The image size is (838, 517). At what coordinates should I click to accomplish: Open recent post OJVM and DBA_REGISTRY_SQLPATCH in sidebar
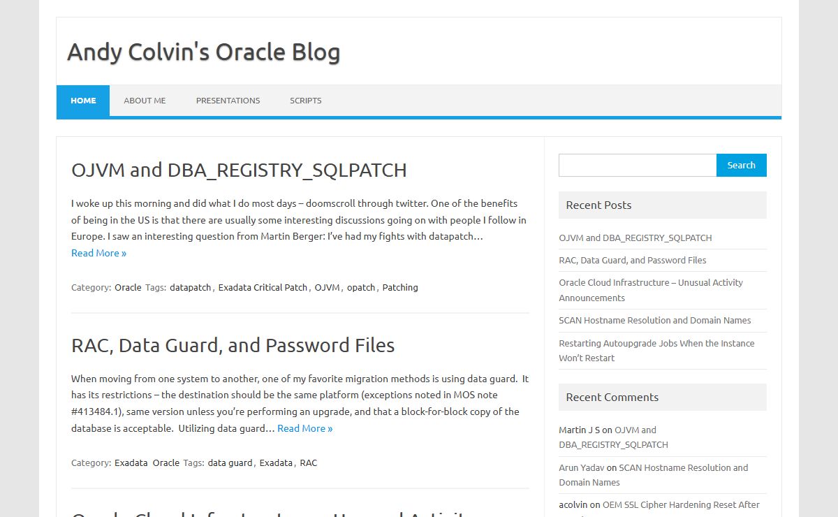pos(635,238)
